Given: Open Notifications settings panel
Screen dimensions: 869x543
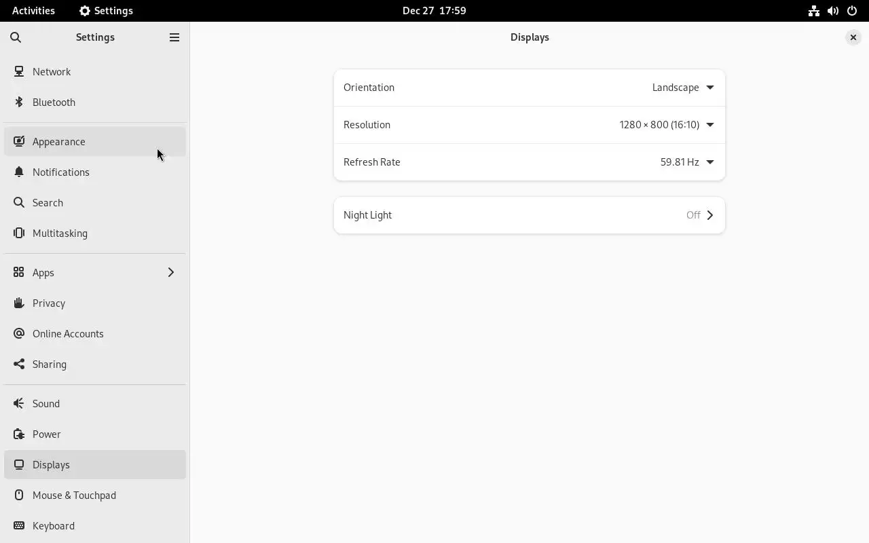Looking at the screenshot, I should click(95, 172).
